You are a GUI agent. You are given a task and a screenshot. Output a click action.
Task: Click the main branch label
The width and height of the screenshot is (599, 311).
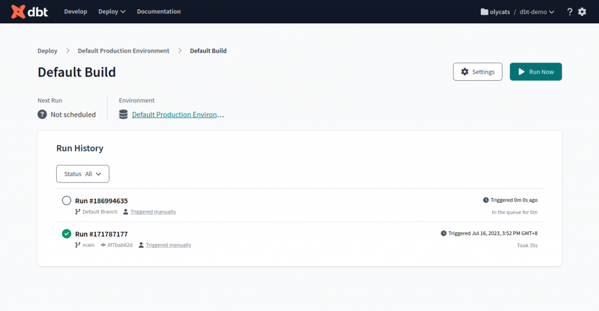click(x=88, y=245)
